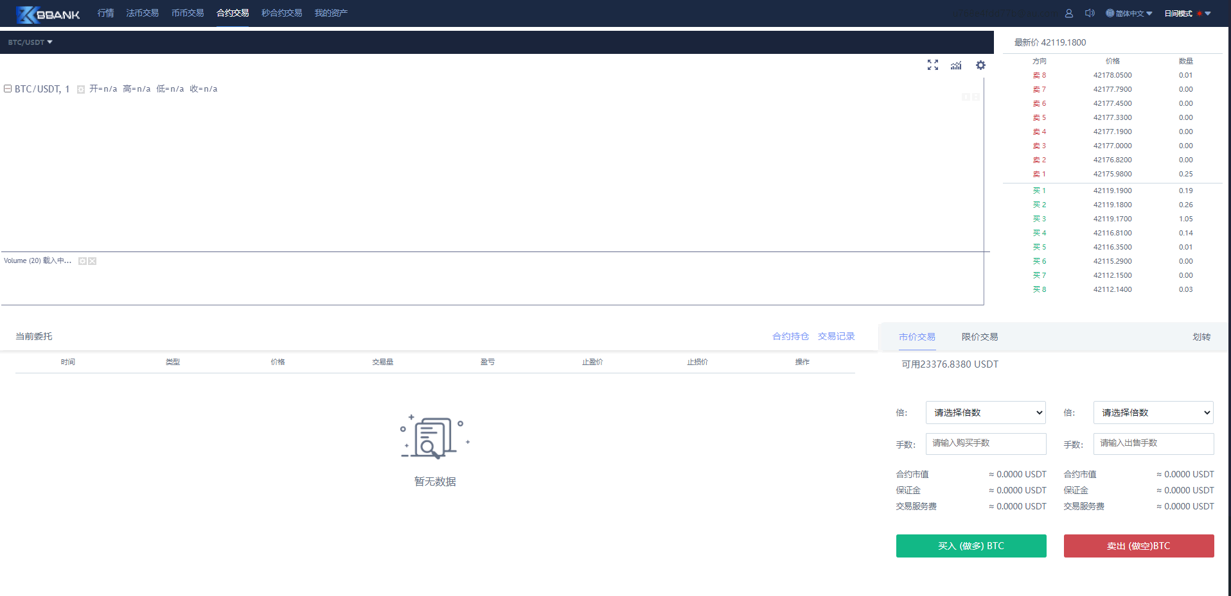Image resolution: width=1231 pixels, height=596 pixels.
Task: Open the sell-side leverage multiplier dropdown
Action: 1153,413
